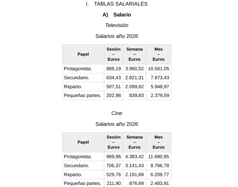Click the 888,19 session salary cell
The image size is (238, 187).
[x=114, y=69]
